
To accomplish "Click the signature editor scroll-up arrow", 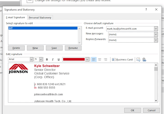I will click(156, 65).
